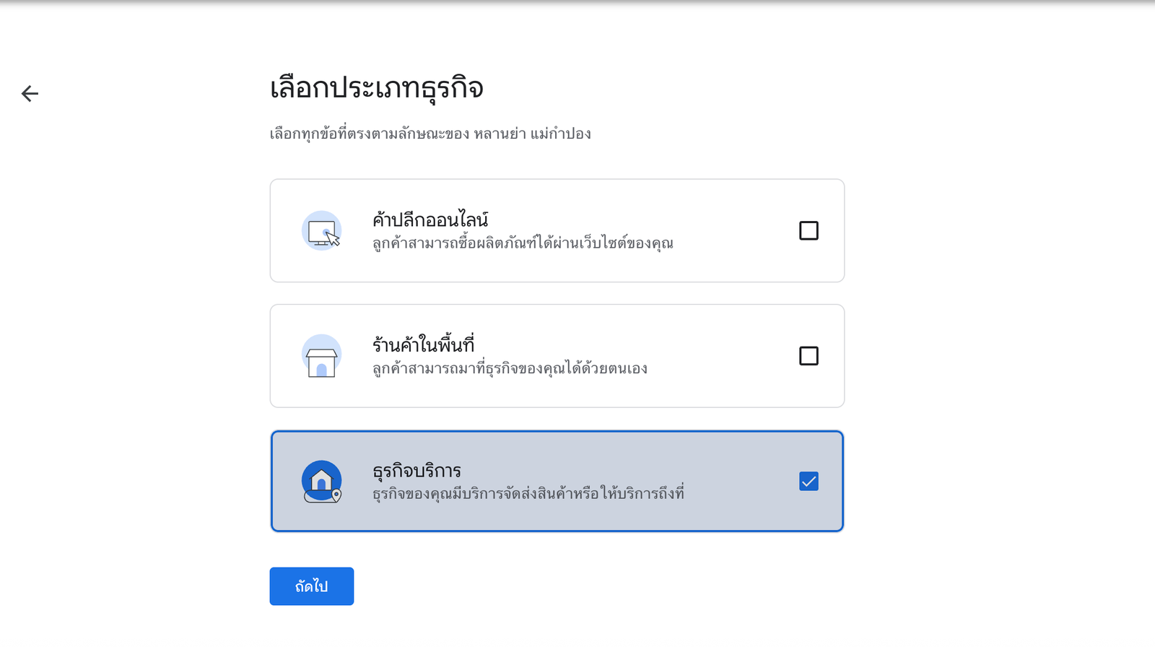Click the เลือกทุกข้อที่ตรงตามลักษณะของ instruction text

coord(369,134)
